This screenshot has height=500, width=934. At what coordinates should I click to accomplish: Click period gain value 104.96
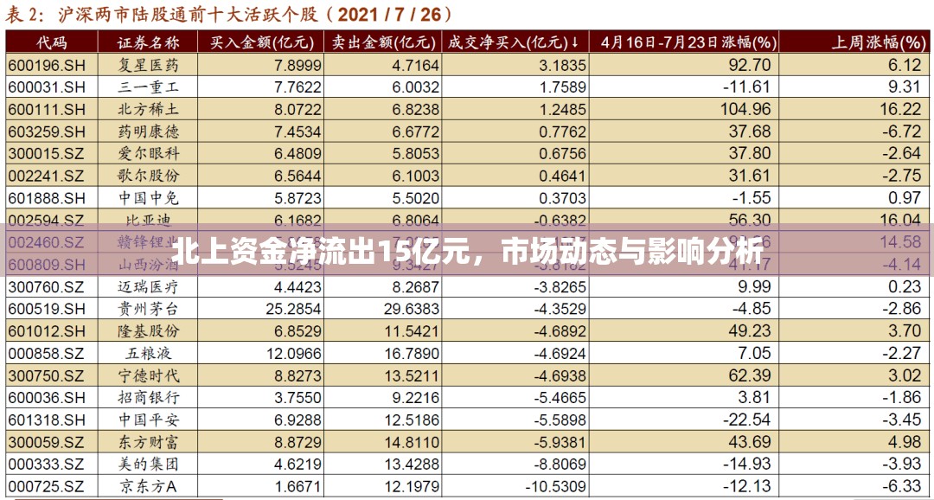pyautogui.click(x=745, y=110)
